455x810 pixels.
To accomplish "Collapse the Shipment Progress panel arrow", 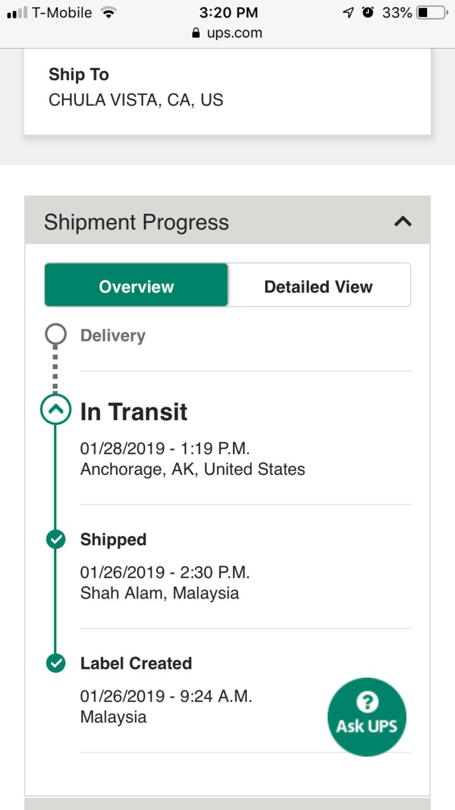I will click(x=403, y=222).
